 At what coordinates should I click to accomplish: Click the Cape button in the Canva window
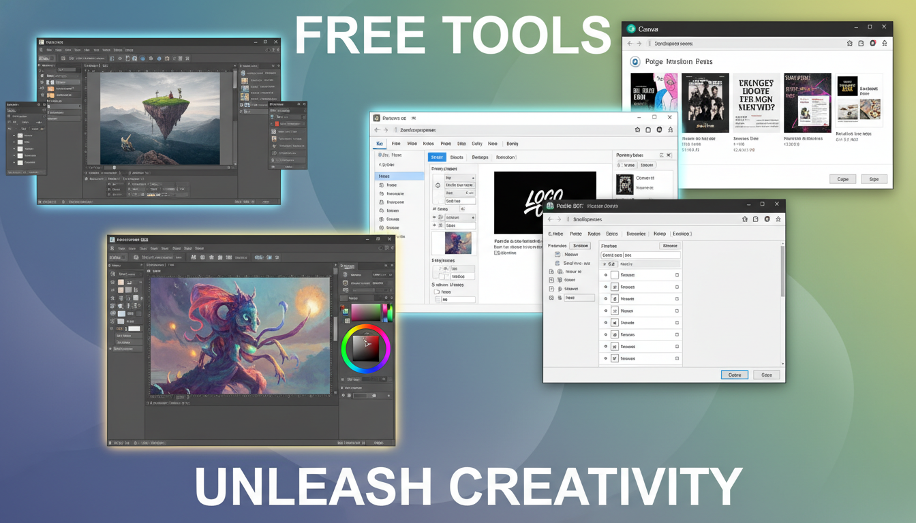843,178
